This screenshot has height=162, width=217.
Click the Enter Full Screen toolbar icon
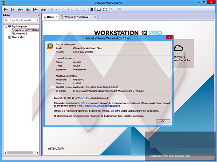point(105,9)
